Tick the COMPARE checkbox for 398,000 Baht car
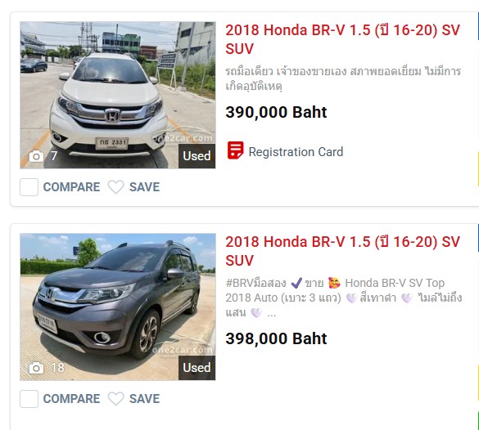Viewport: 479px width, 430px height. click(29, 399)
